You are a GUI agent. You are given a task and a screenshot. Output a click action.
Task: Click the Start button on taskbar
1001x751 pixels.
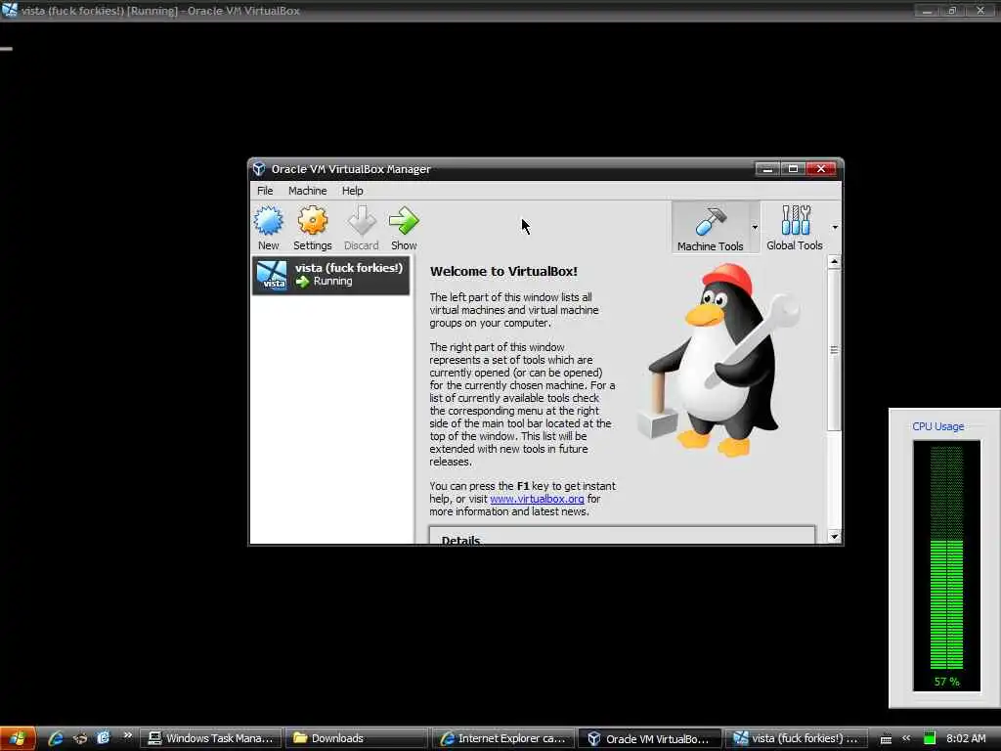click(18, 738)
